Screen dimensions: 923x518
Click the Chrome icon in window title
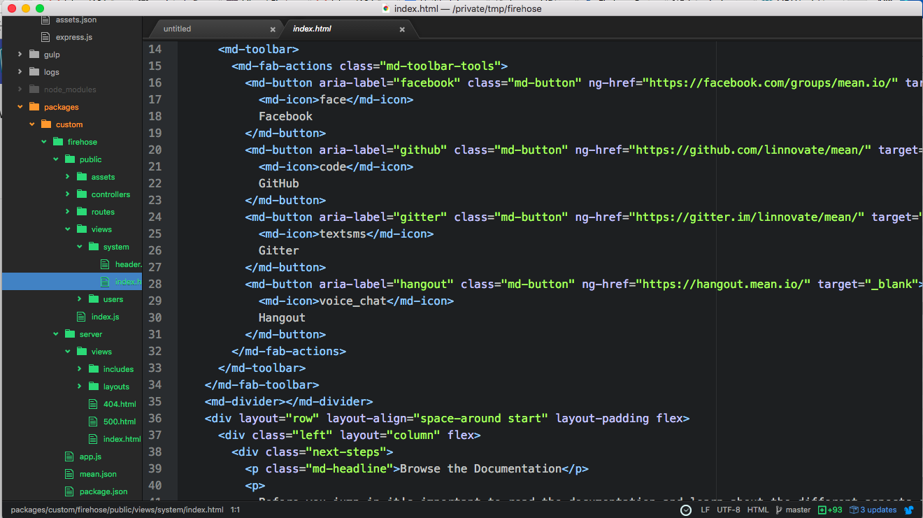(386, 8)
